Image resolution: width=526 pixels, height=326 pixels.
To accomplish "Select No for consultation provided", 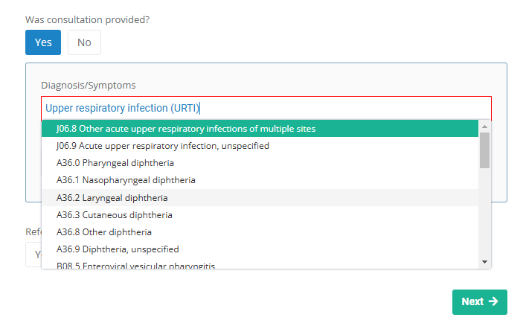I will click(x=84, y=42).
